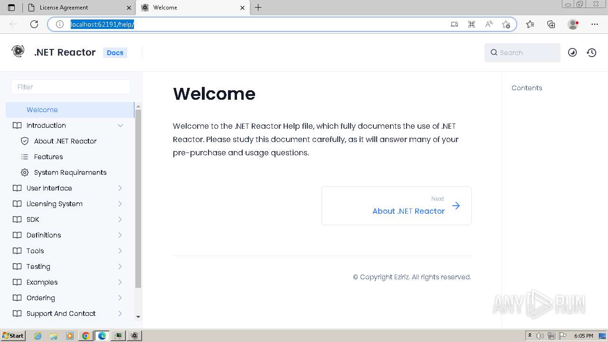Expand the Tools section chevron

(120, 251)
